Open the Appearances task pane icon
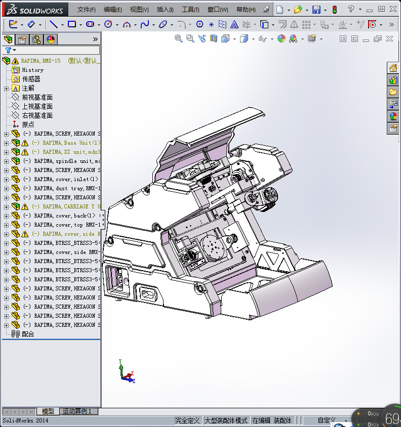Image resolution: width=401 pixels, height=427 pixels. pos(393,116)
